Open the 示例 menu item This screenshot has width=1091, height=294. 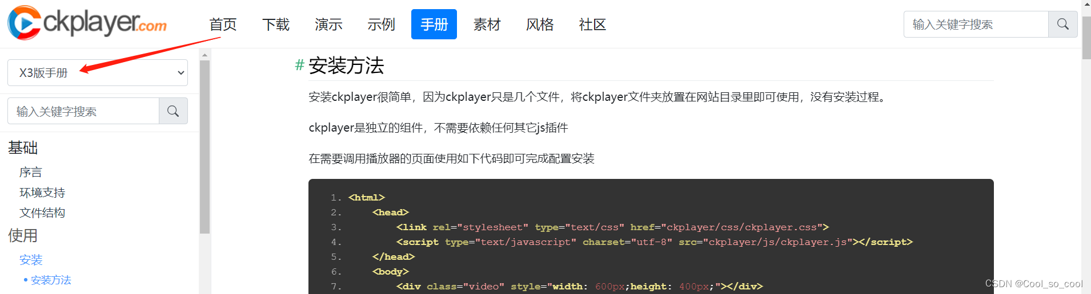click(x=381, y=24)
